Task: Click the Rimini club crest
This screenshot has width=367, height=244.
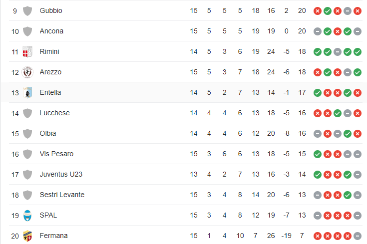Action: coord(27,51)
